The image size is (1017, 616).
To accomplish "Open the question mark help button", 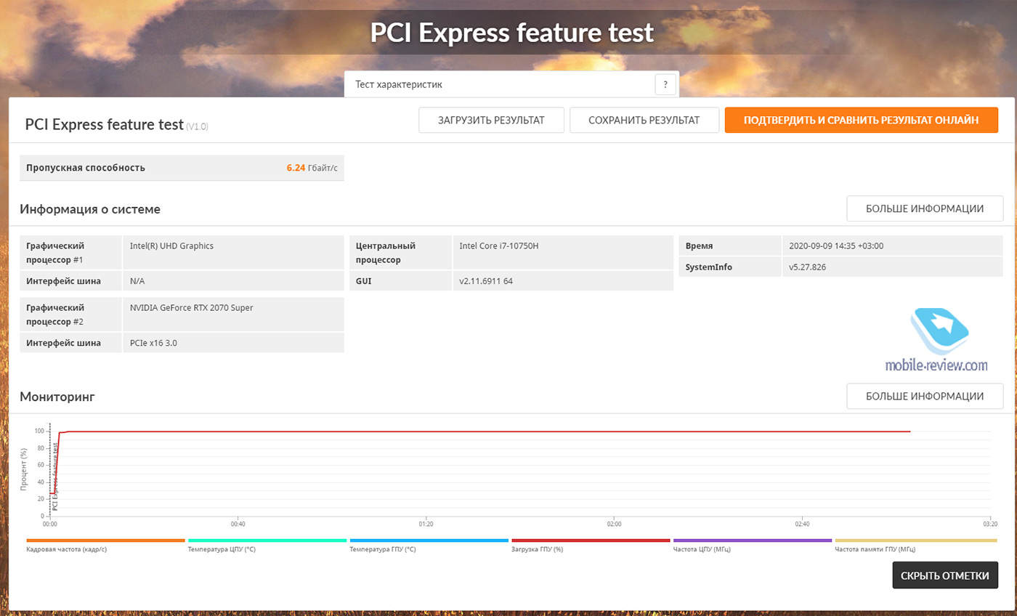I will pos(665,84).
